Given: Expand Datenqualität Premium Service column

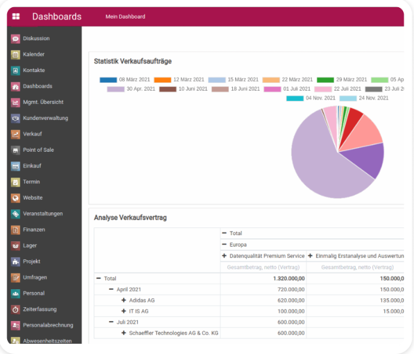Looking at the screenshot, I should point(224,256).
